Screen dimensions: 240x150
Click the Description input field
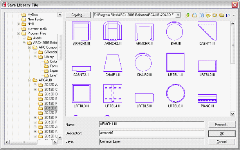pyautogui.click(x=152, y=133)
